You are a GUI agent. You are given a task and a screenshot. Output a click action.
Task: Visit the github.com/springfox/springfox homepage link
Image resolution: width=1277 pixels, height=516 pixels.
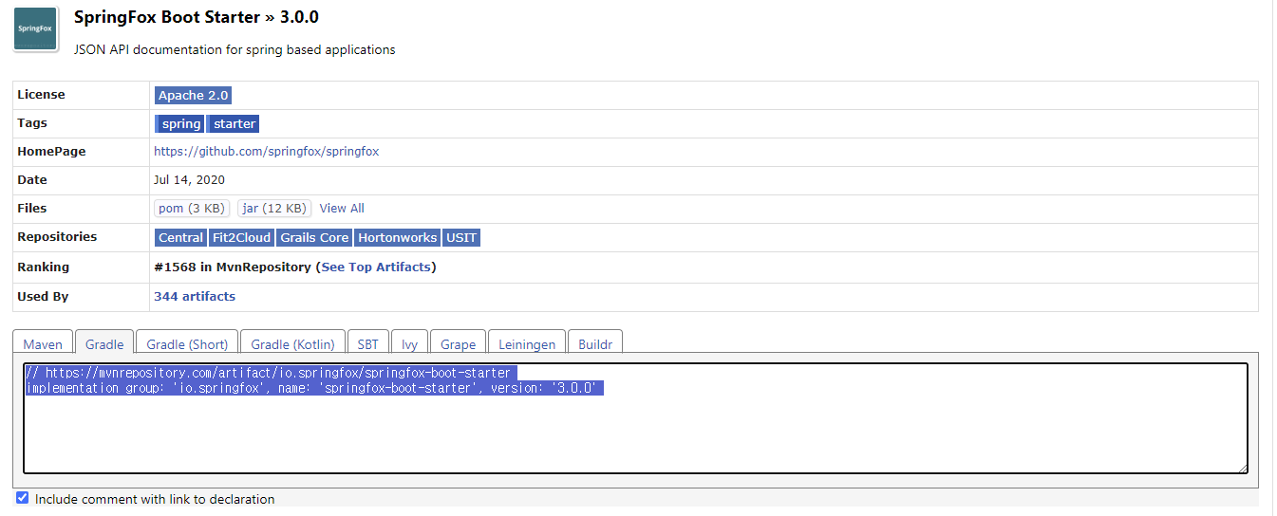(x=267, y=152)
